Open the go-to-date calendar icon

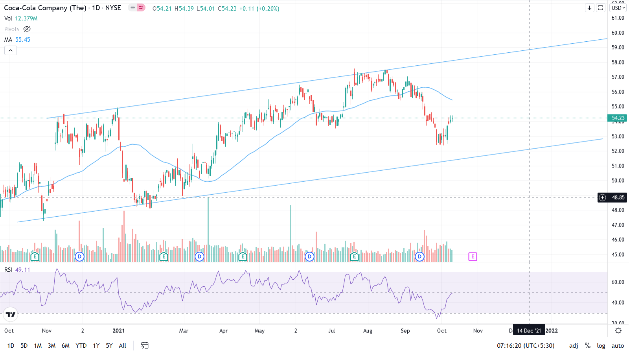145,345
